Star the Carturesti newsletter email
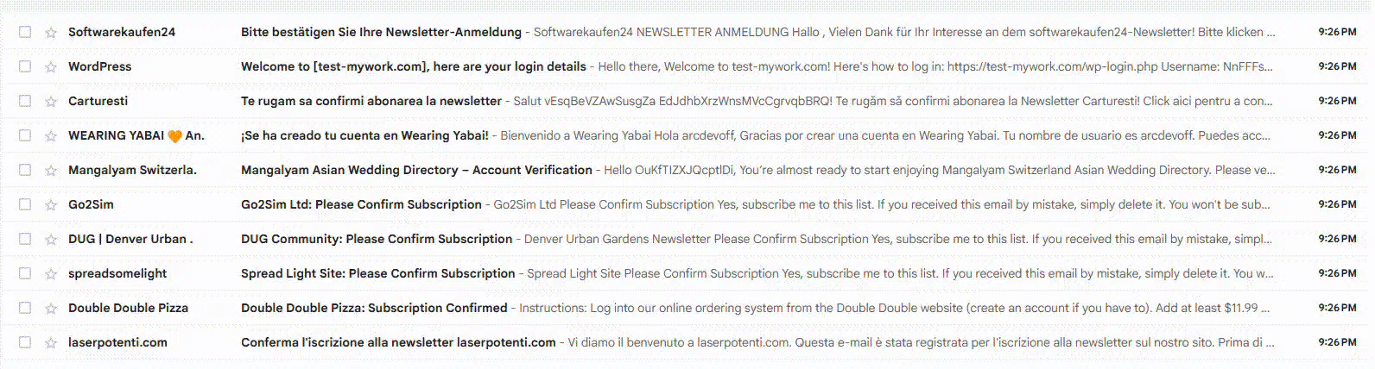Screen dimensions: 1375x369 (x=51, y=101)
